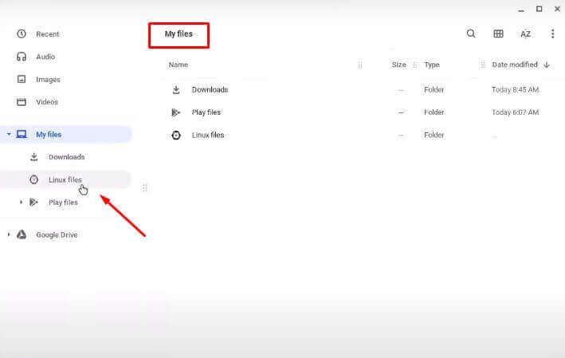Click the Size column resize handle
This screenshot has width=565, height=358.
[414, 65]
